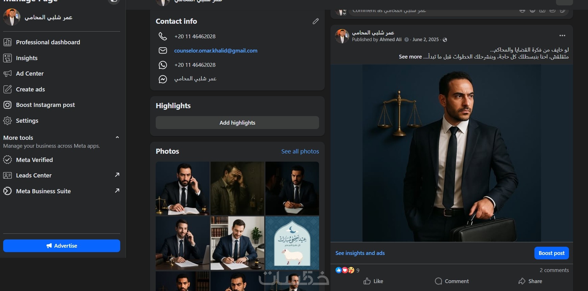
Task: Open Boost Instagram post icon
Action: coord(8,105)
